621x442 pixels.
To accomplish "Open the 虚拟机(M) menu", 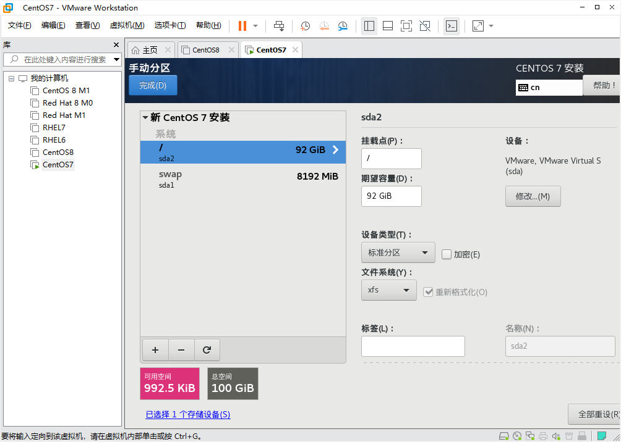I will pos(127,25).
